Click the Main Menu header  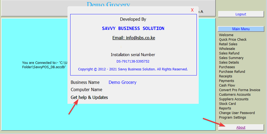click(x=241, y=29)
